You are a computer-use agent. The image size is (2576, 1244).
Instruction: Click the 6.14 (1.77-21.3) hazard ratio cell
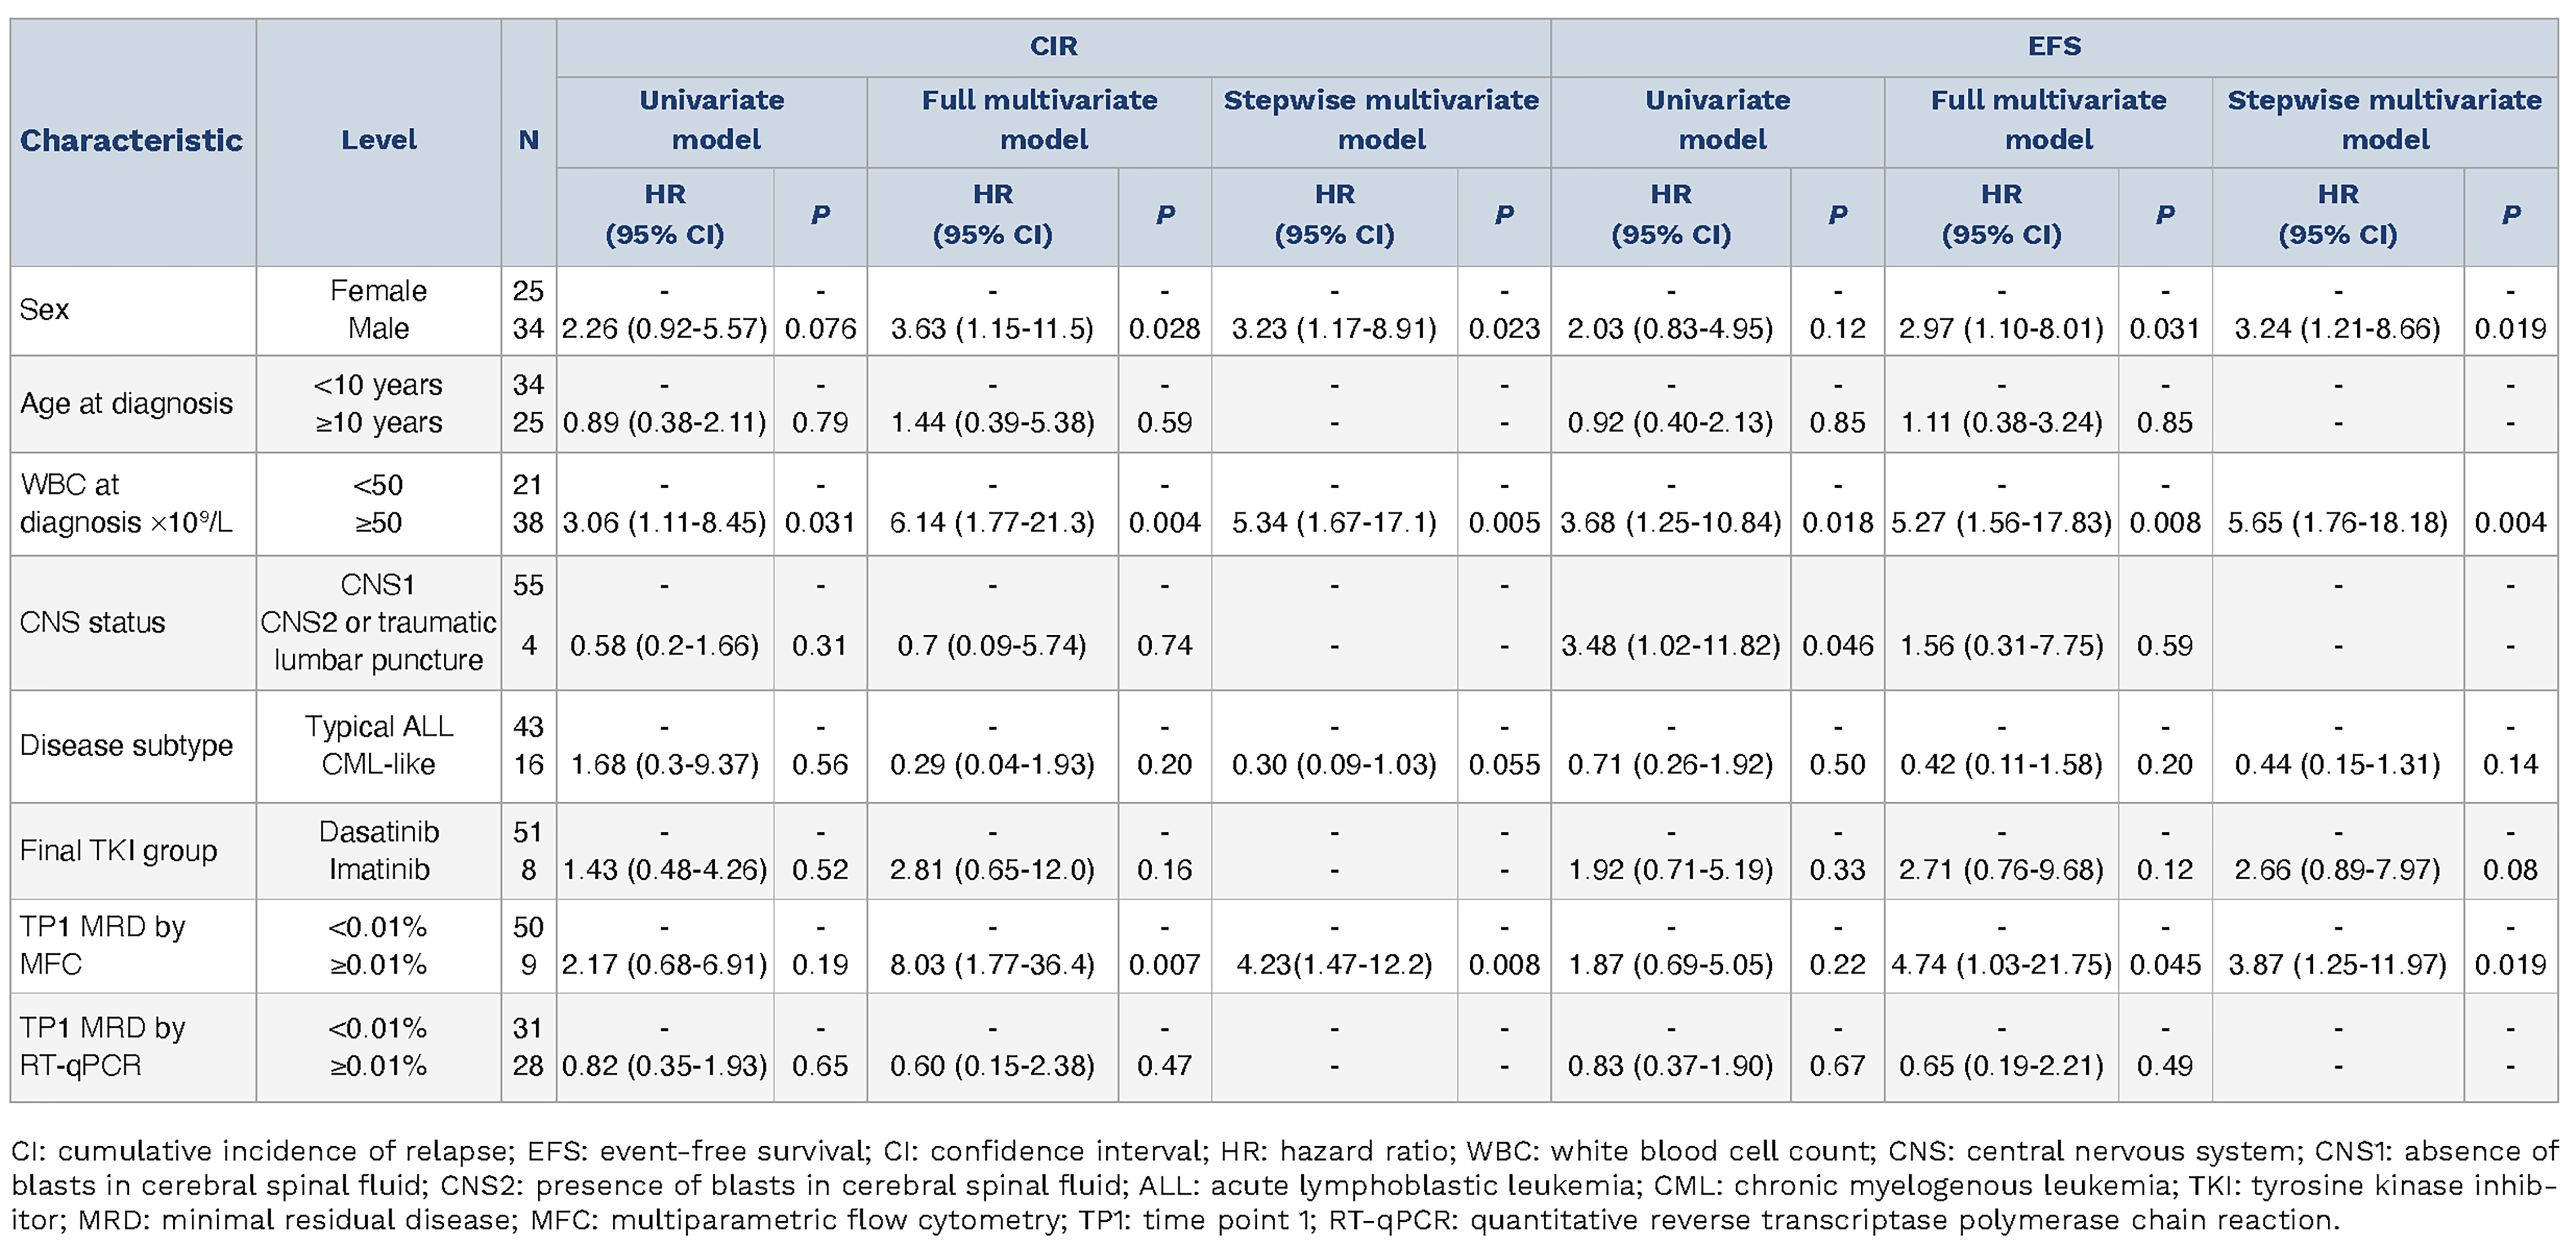pos(992,522)
